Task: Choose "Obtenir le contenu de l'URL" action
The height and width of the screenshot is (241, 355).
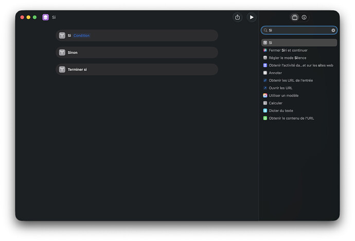Action: (x=291, y=118)
